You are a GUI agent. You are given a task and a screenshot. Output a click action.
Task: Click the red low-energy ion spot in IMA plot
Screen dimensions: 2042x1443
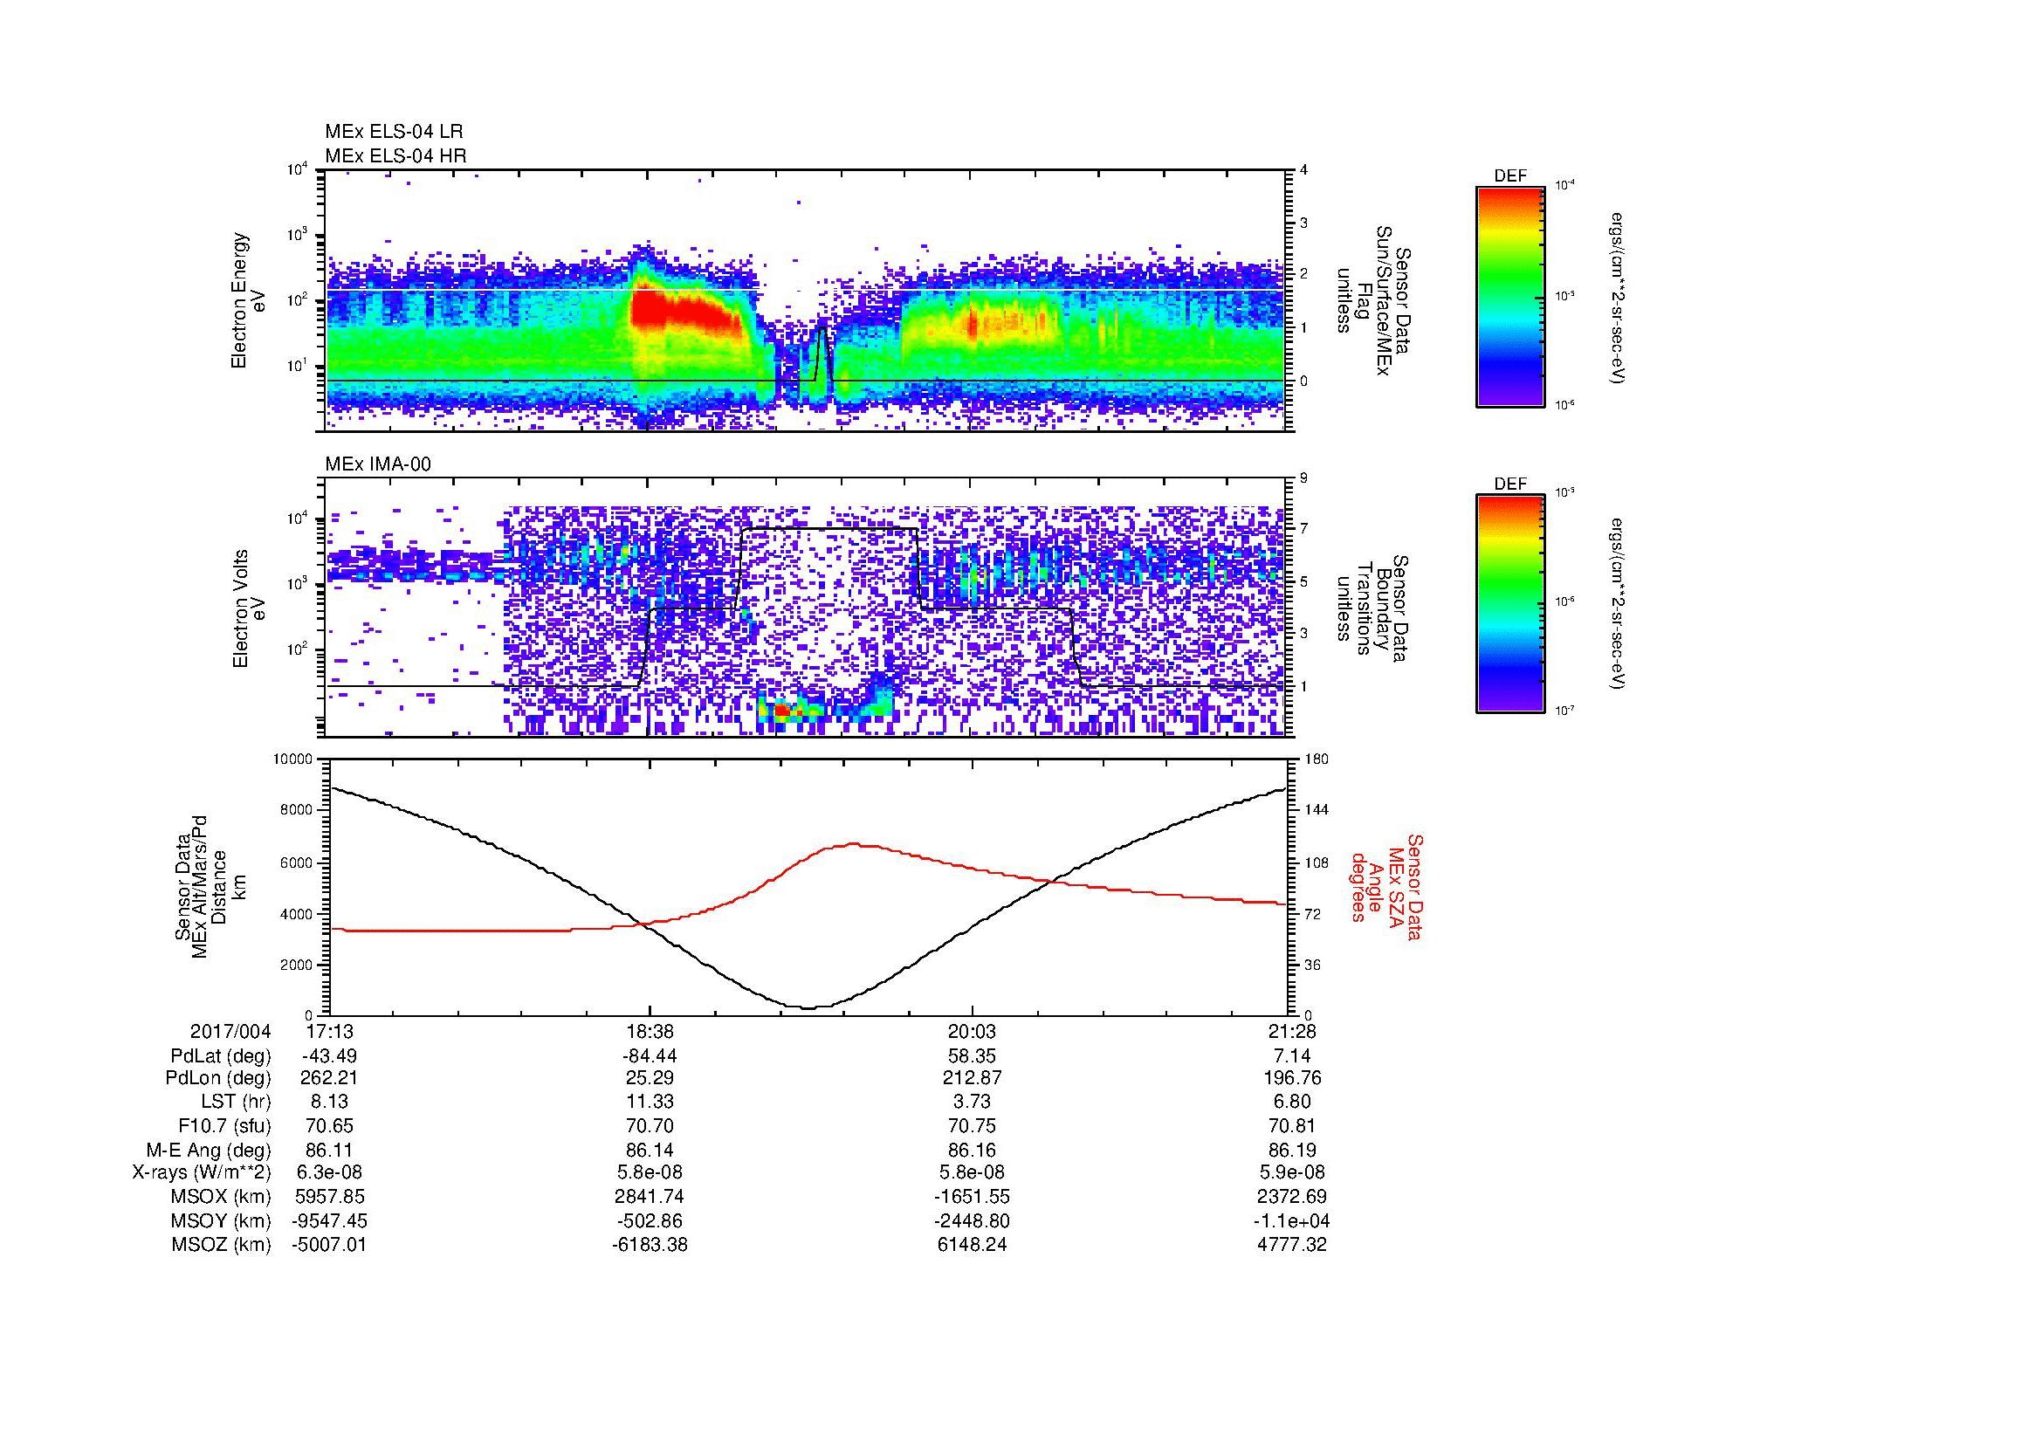pos(780,711)
